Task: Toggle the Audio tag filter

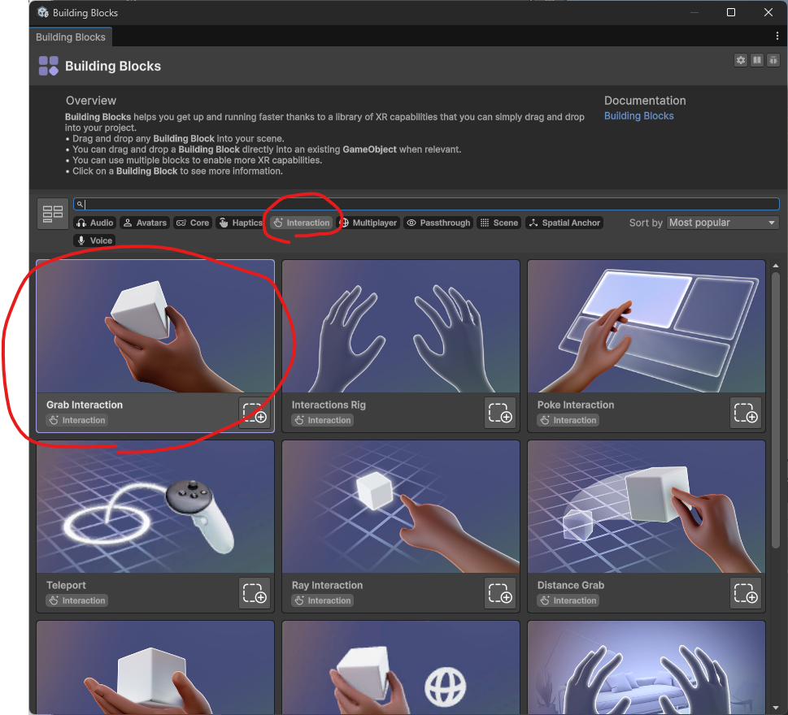Action: point(95,223)
